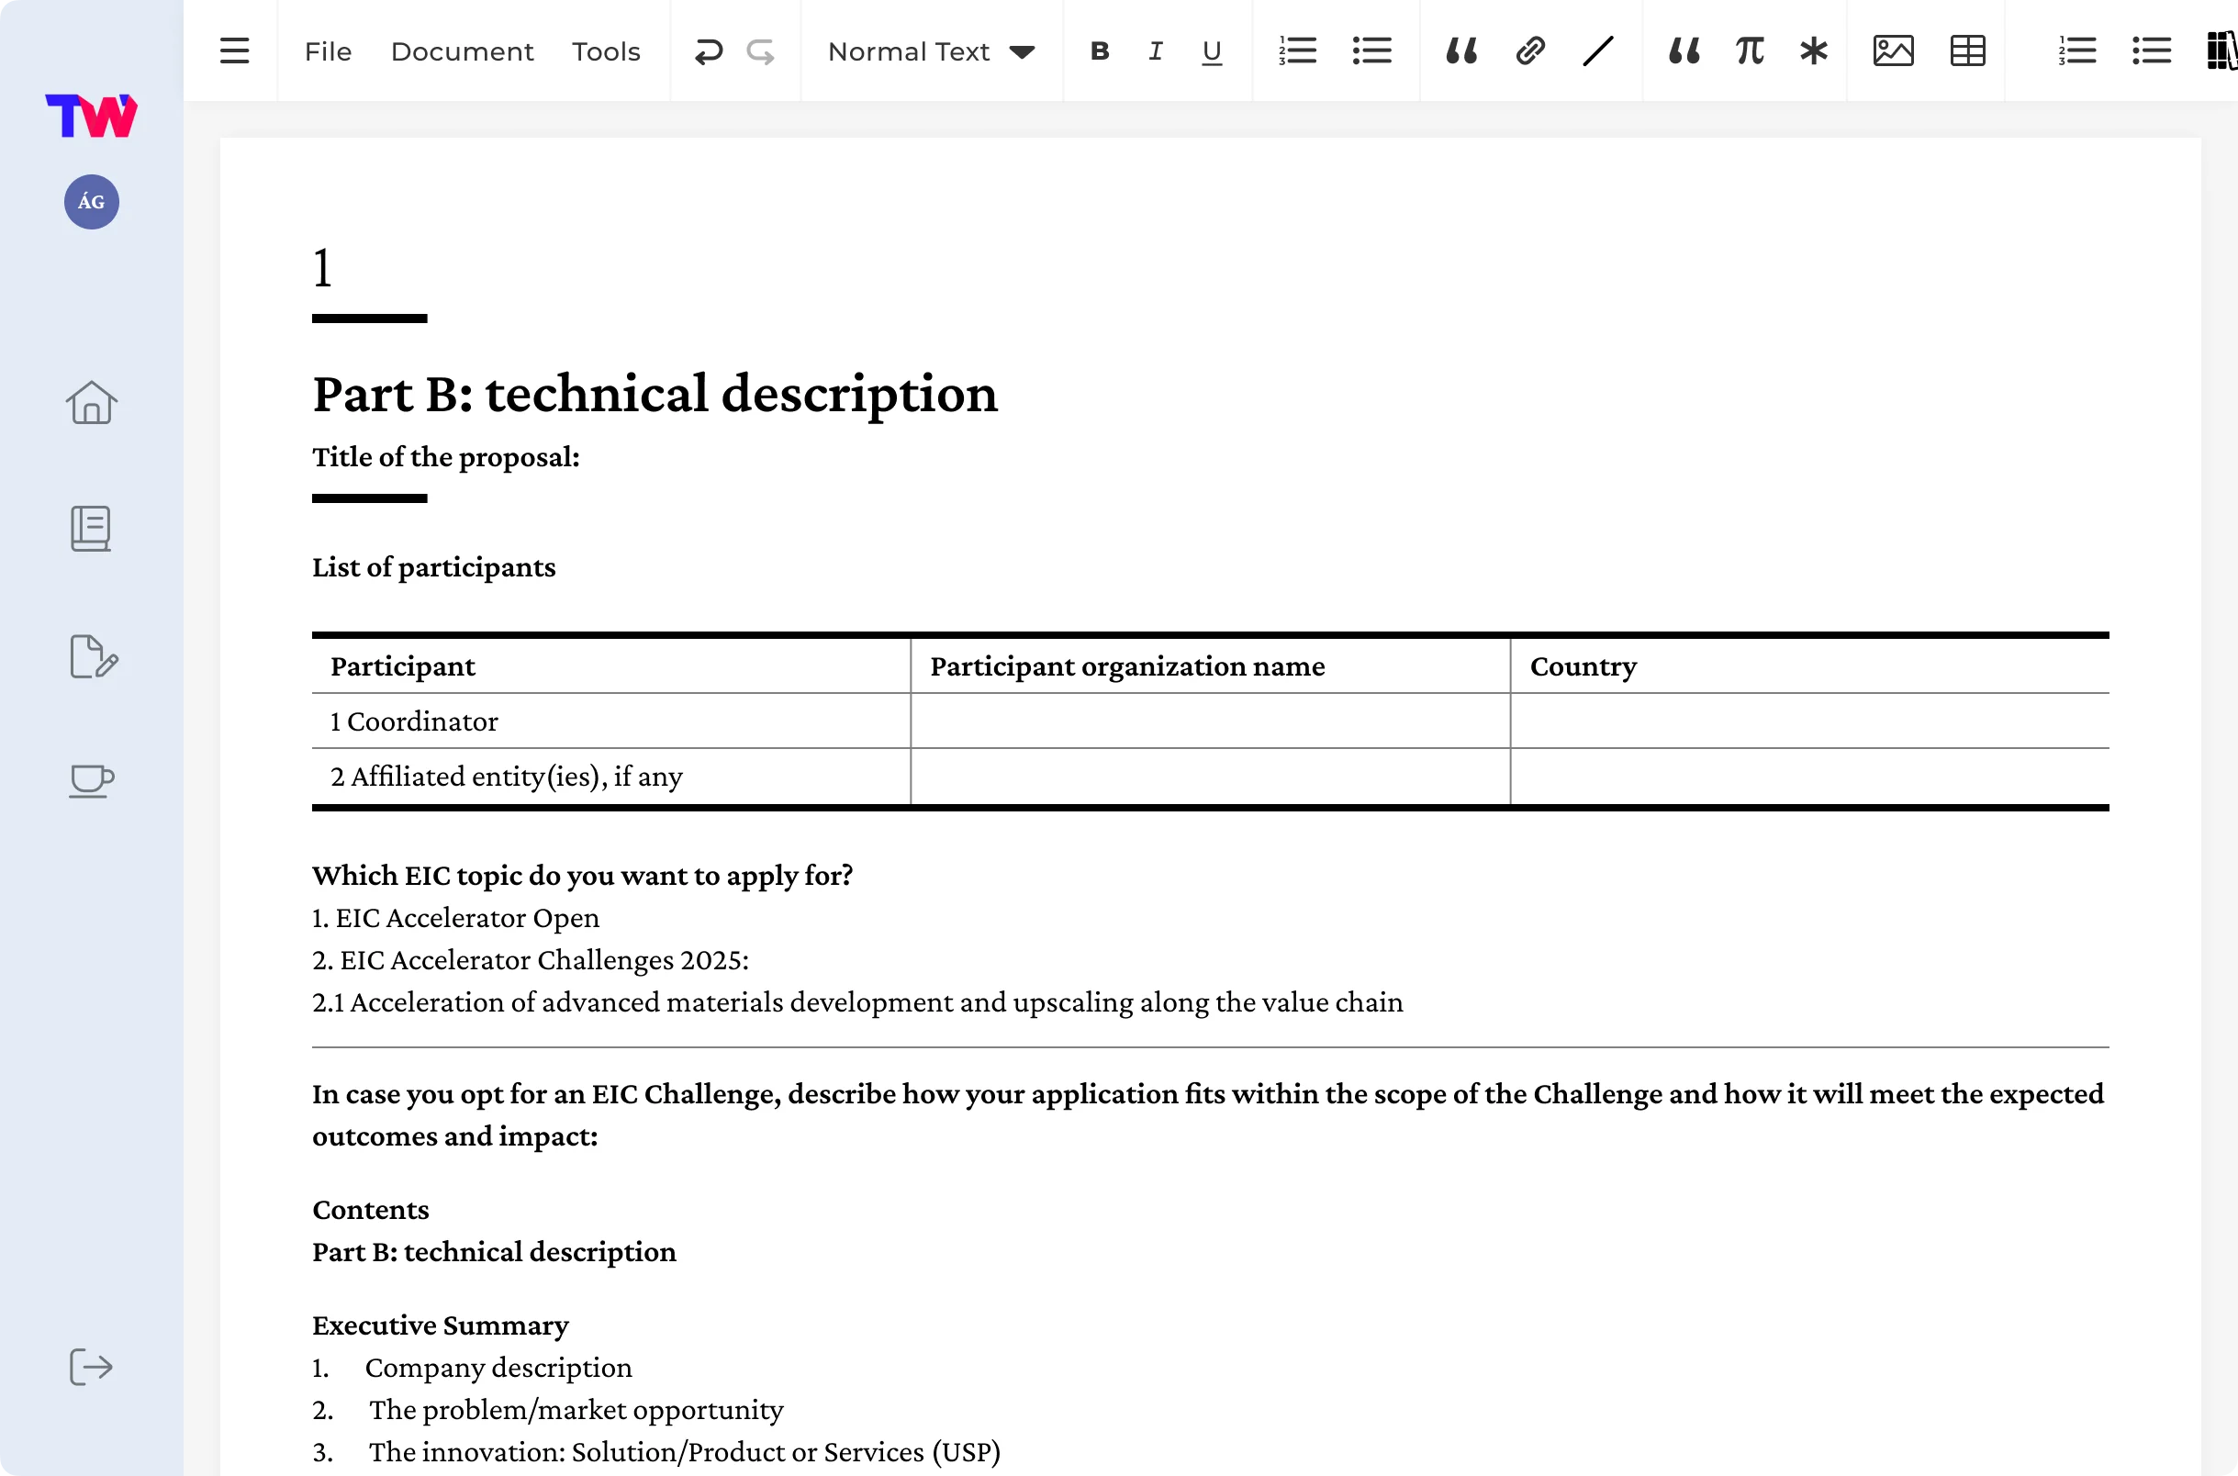Viewport: 2238px width, 1476px height.
Task: Click the asterisk footnote icon
Action: (x=1814, y=50)
